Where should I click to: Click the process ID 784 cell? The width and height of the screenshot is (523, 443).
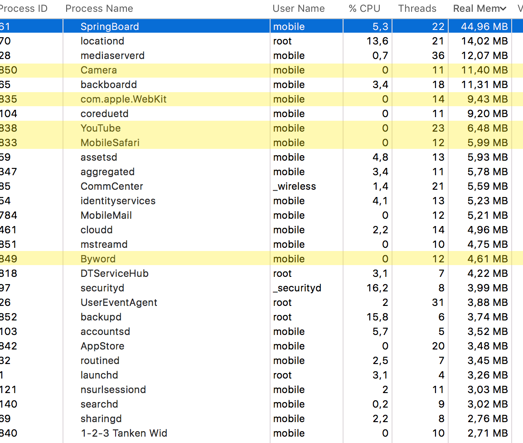tap(9, 216)
